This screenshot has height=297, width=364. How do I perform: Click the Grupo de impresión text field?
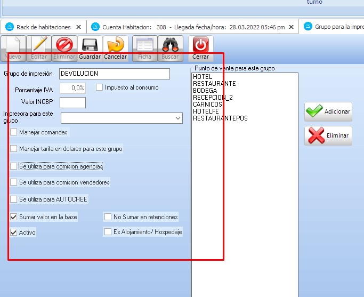click(x=114, y=74)
